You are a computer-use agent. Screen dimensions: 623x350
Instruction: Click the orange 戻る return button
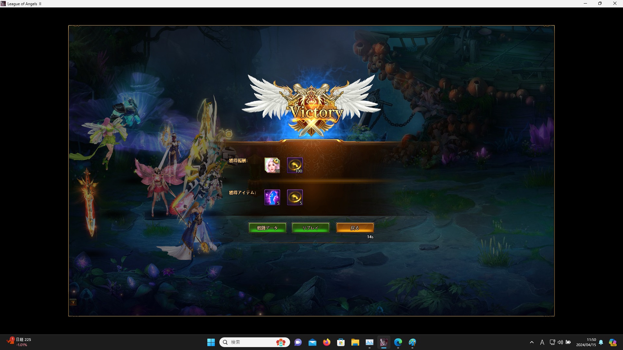click(x=355, y=228)
